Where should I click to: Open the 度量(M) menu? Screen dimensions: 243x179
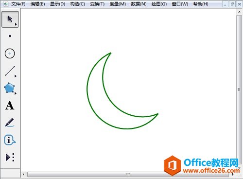pos(118,4)
